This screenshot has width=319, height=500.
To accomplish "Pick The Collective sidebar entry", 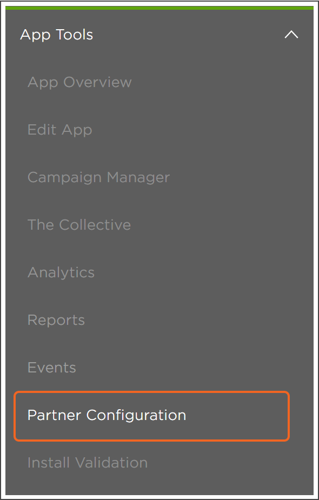I will coord(79,225).
